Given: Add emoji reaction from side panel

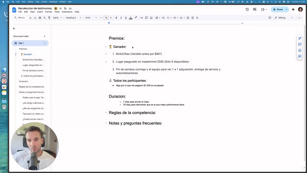Looking at the screenshot, I should click(300, 50).
